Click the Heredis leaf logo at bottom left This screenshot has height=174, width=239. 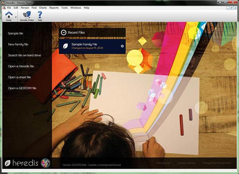coord(7,163)
